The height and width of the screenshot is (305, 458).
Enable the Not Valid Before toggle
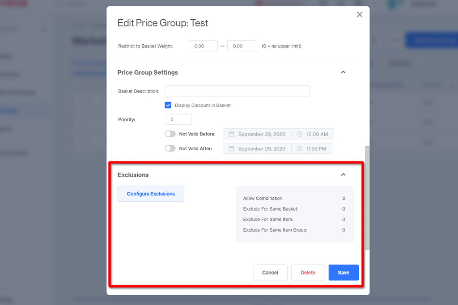(170, 134)
